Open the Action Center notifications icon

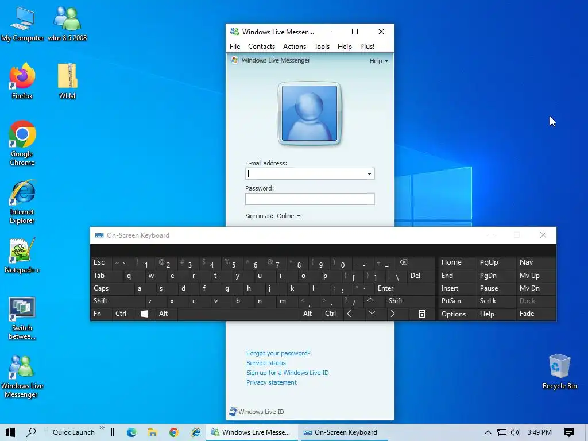(569, 432)
